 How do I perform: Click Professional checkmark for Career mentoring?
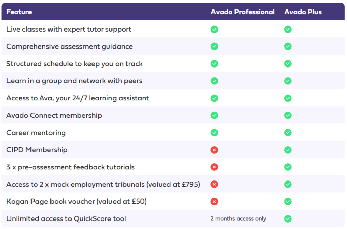coord(214,133)
